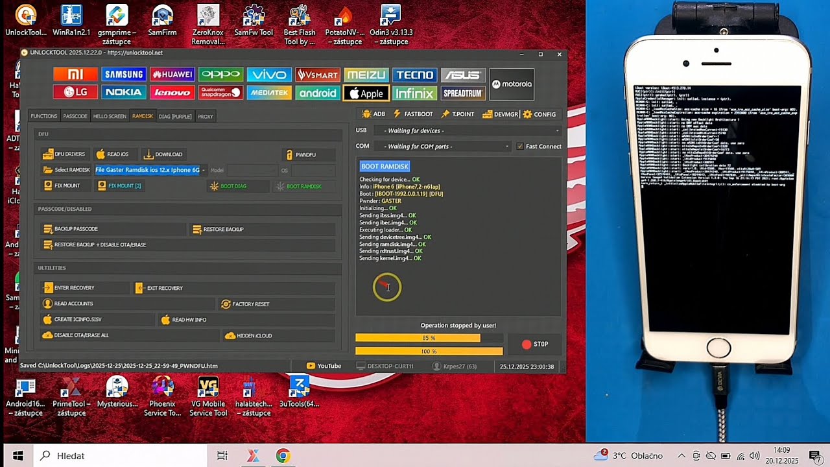
Task: Switch to the DIAG [PURPLE] tab
Action: pos(175,116)
